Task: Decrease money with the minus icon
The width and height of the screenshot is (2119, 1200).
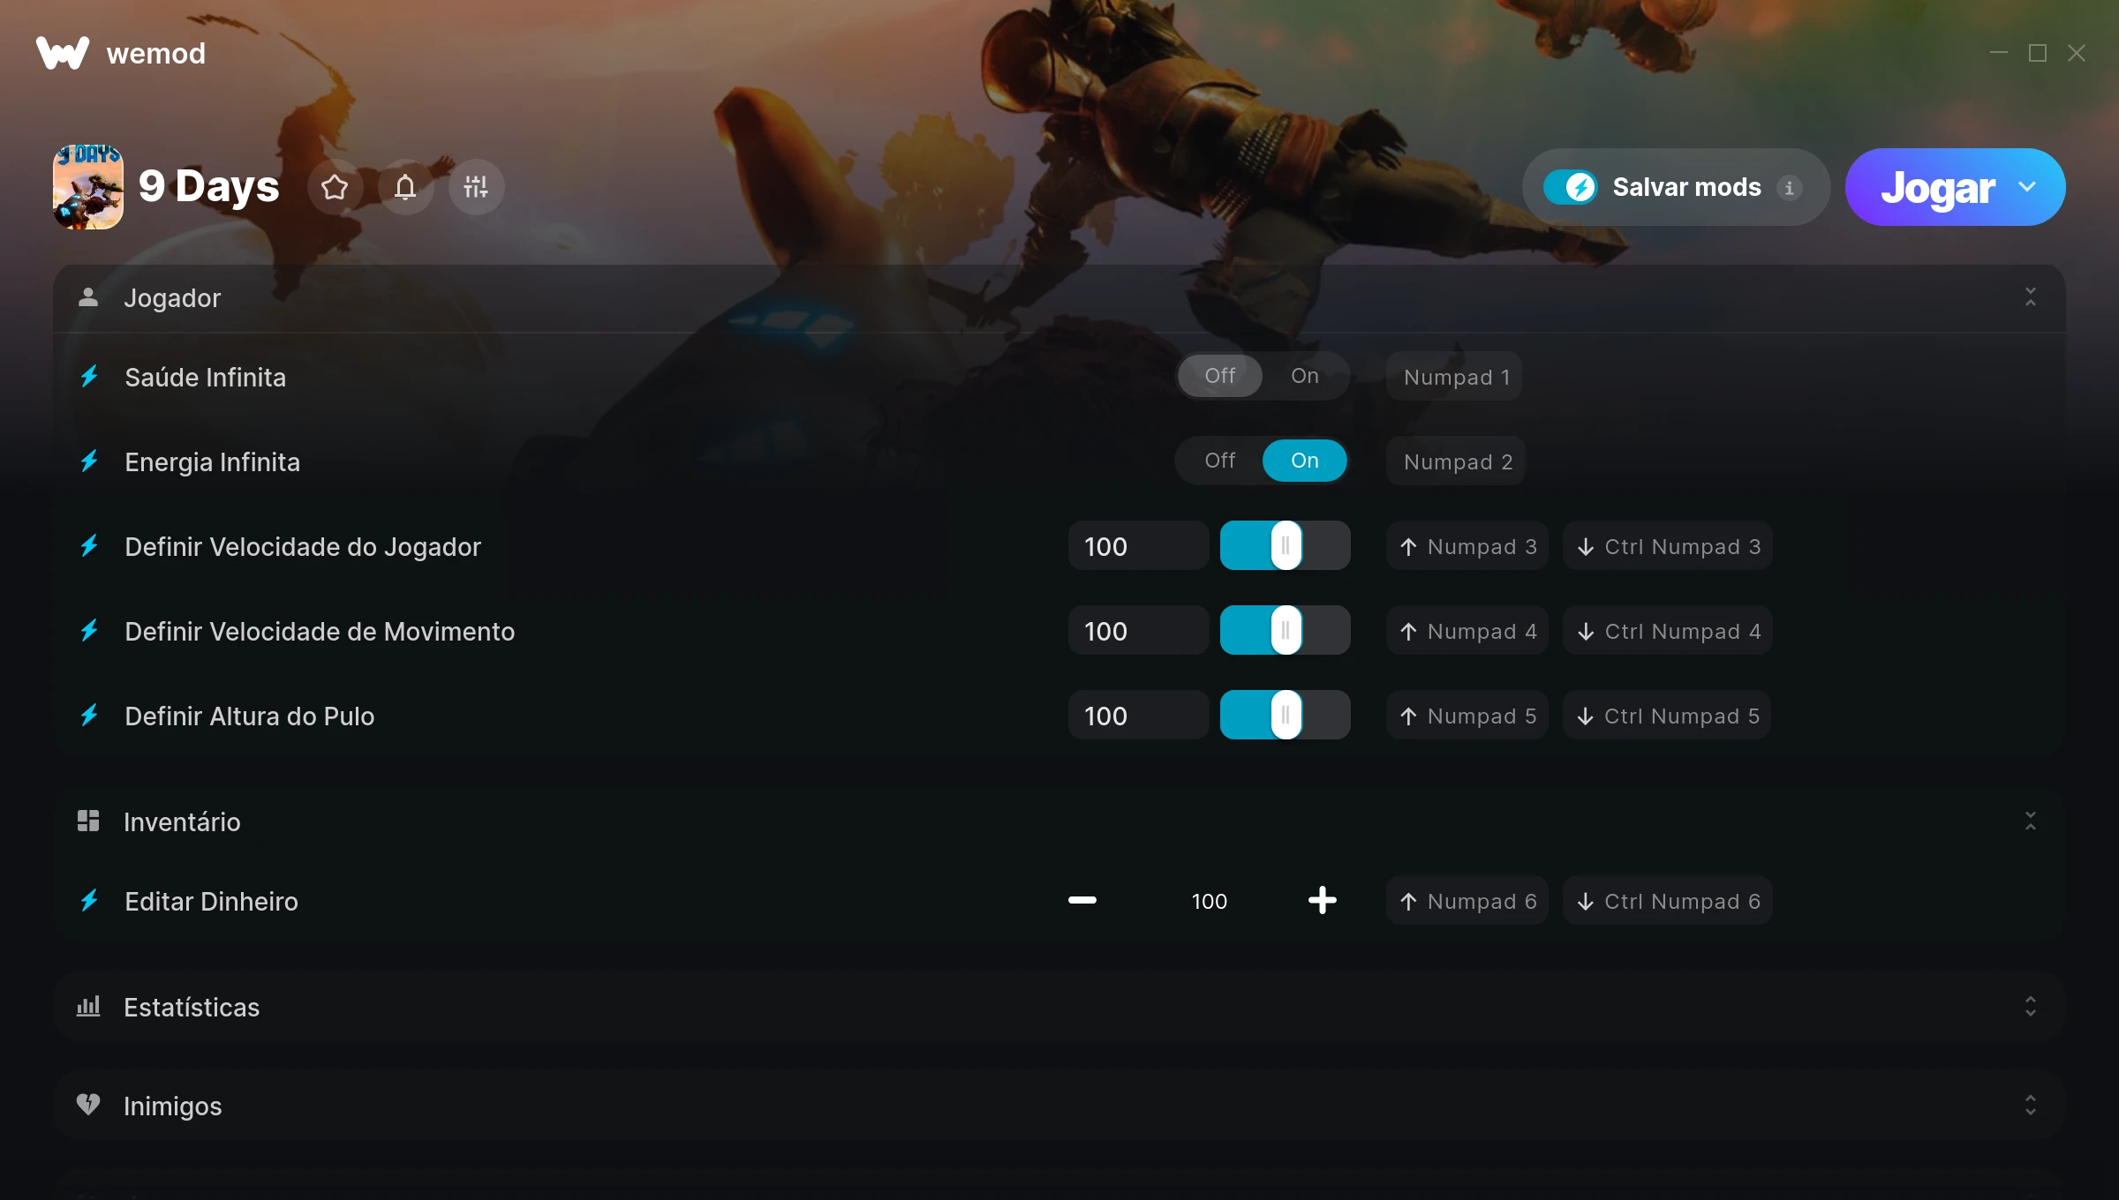Action: pyautogui.click(x=1082, y=901)
